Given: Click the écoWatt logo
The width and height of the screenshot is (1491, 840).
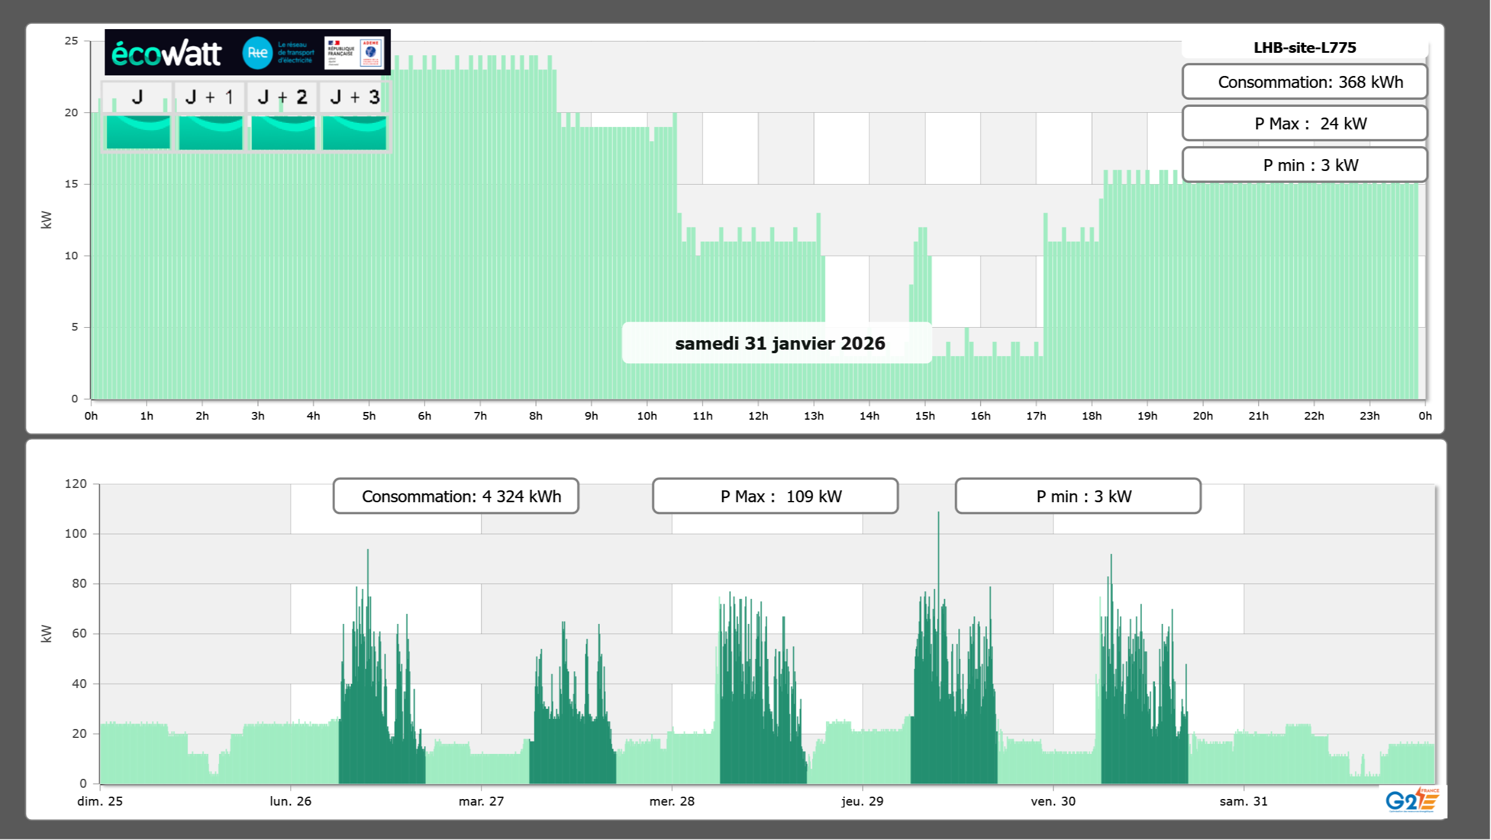Looking at the screenshot, I should pyautogui.click(x=166, y=53).
